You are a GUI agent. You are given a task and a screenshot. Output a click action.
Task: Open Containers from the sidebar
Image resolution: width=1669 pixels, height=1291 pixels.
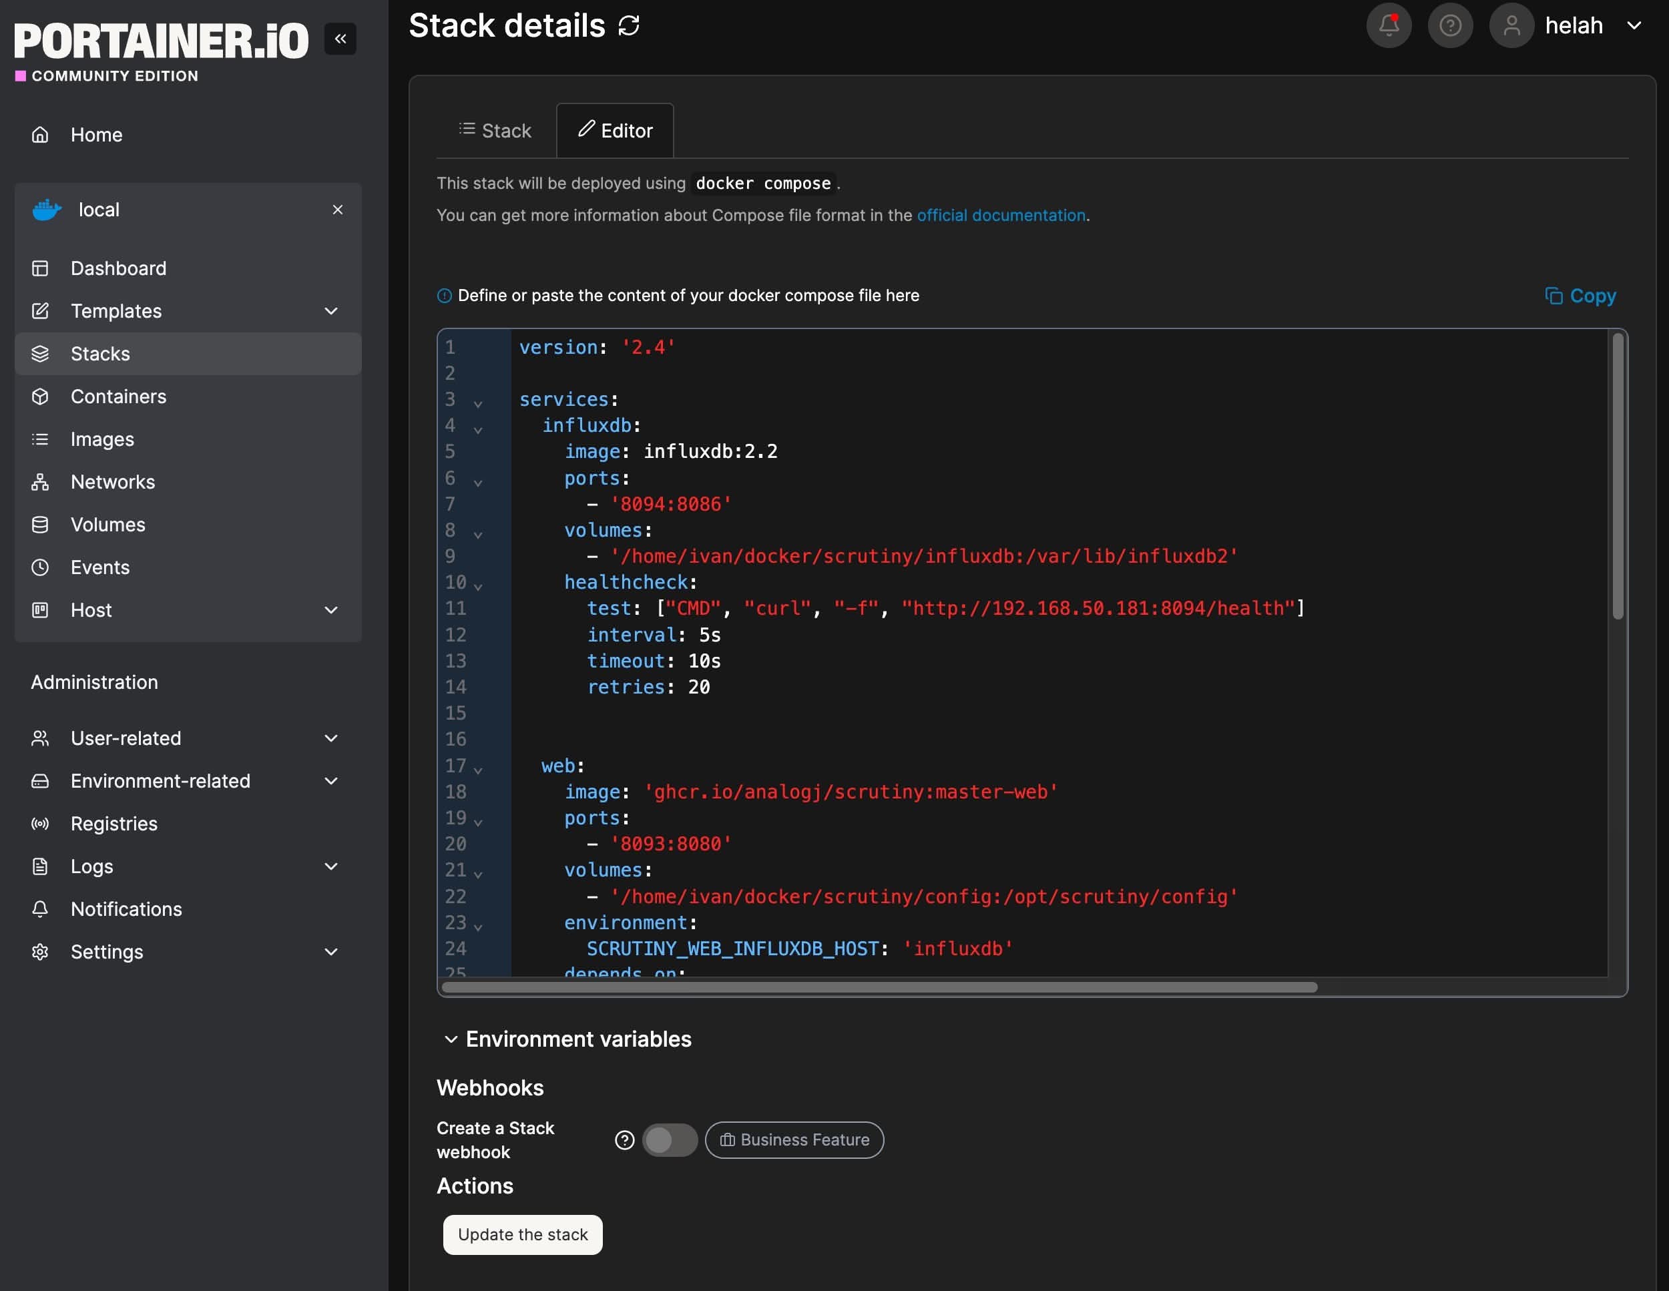pos(118,397)
